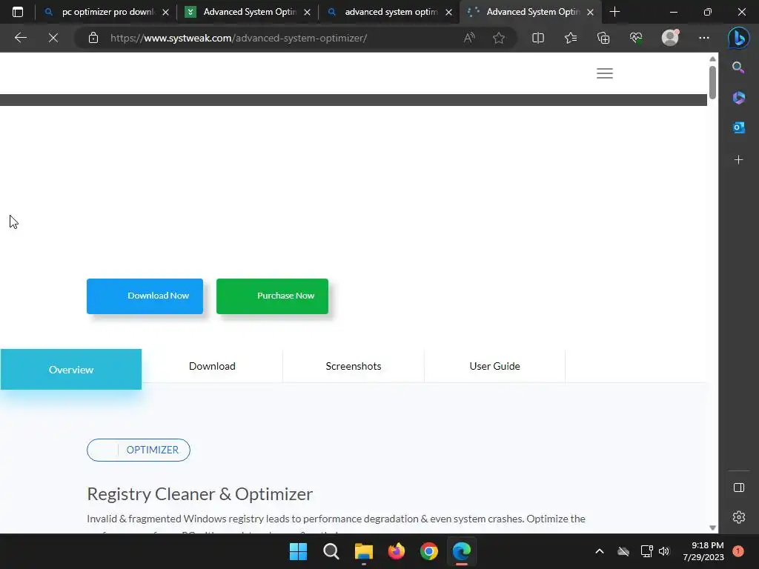The image size is (759, 569).
Task: Add a new app to sidebar
Action: coord(738,160)
